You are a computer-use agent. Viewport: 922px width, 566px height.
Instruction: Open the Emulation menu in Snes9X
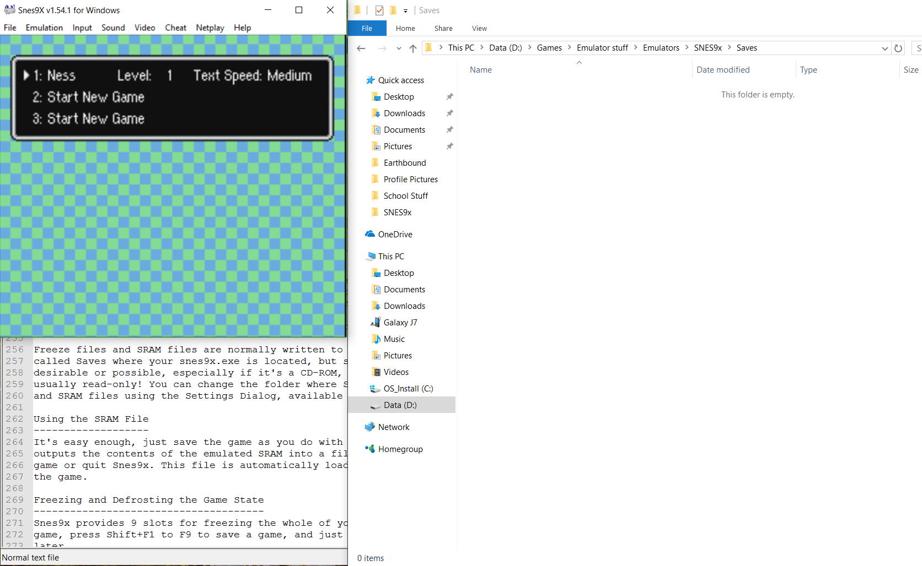[x=44, y=28]
